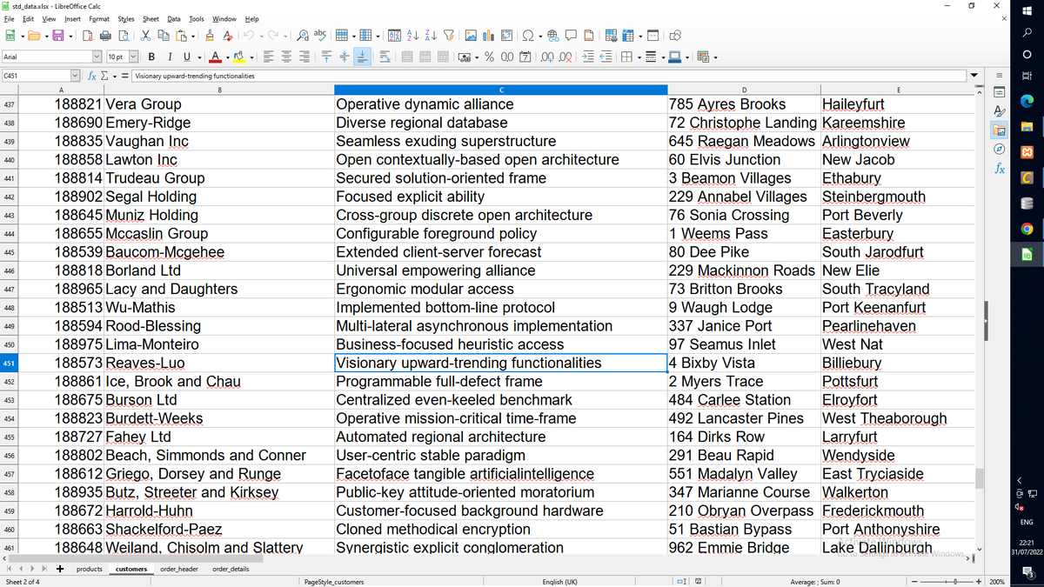This screenshot has width=1044, height=587.
Task: Click Add Decimal Place icon
Action: coord(546,57)
